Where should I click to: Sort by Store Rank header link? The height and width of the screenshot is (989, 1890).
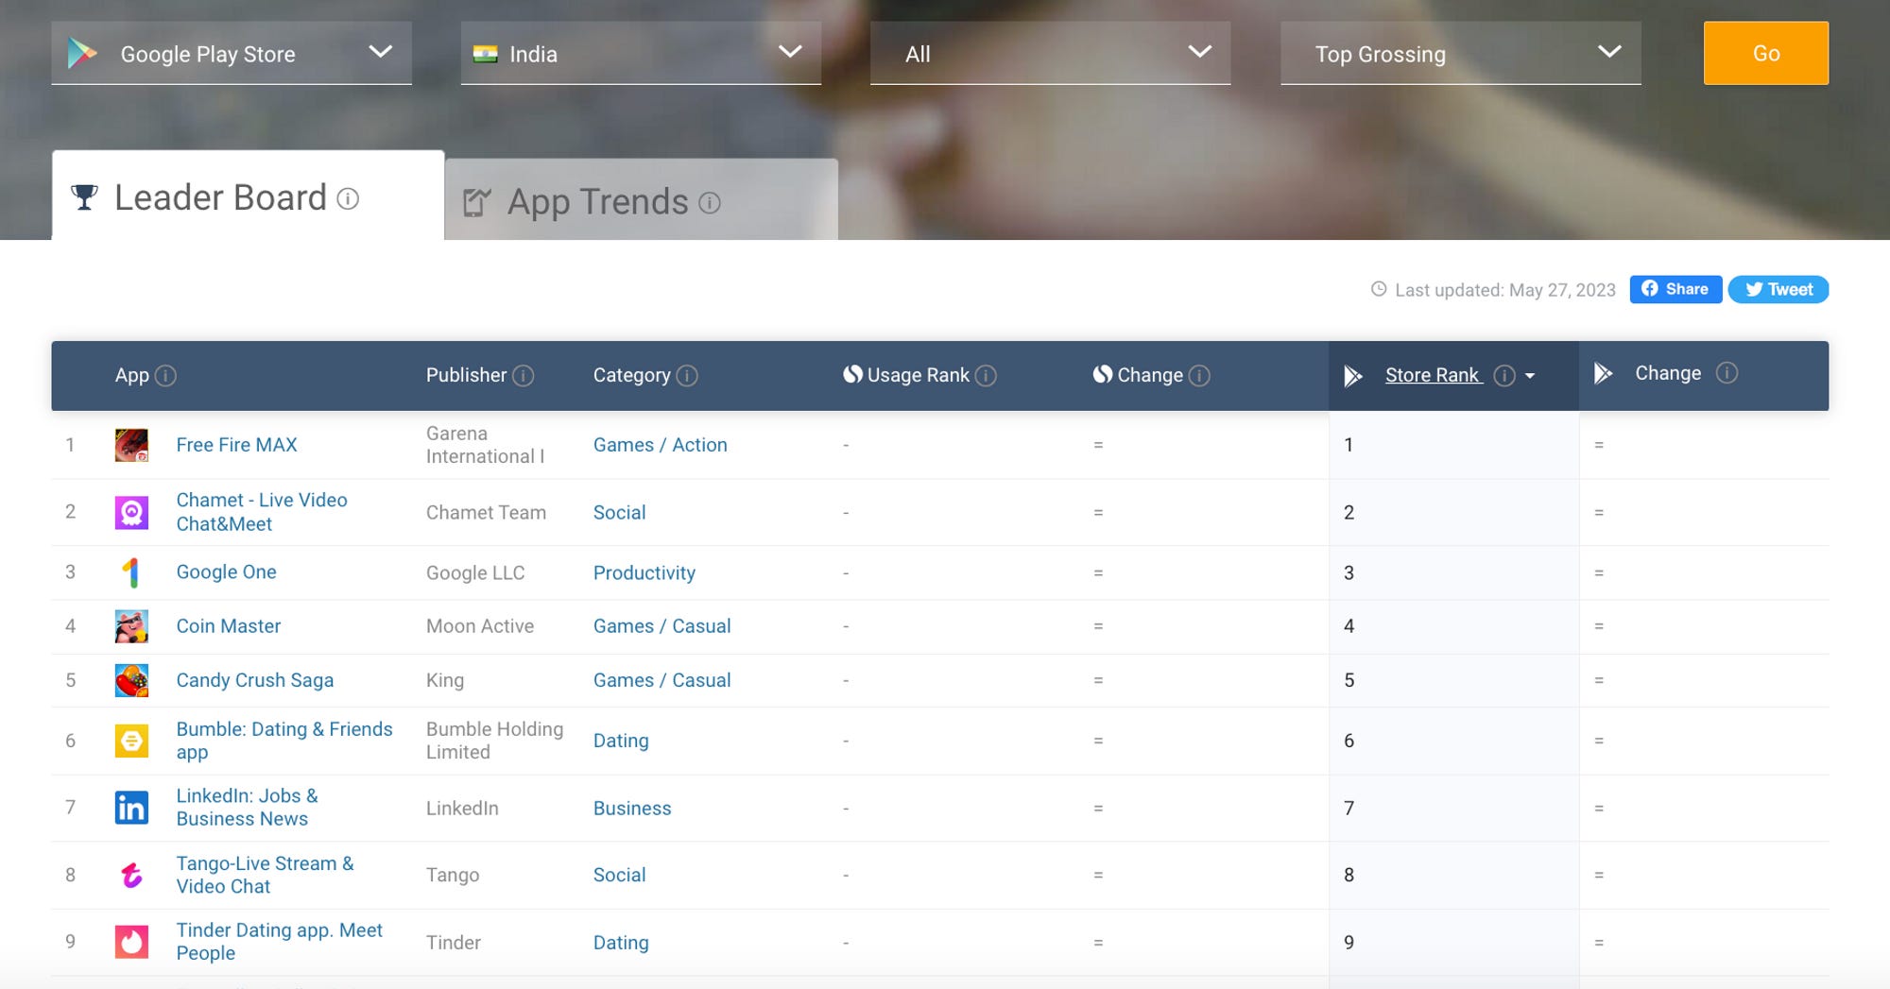[x=1433, y=375]
